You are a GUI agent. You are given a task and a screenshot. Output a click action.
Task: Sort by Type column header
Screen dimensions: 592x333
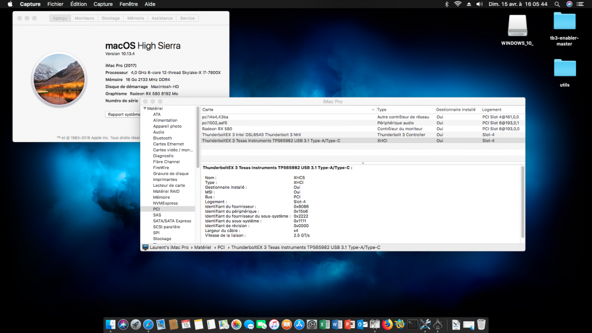click(x=405, y=110)
